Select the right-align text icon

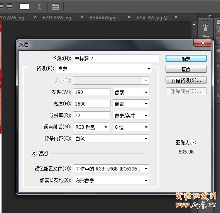10,6
